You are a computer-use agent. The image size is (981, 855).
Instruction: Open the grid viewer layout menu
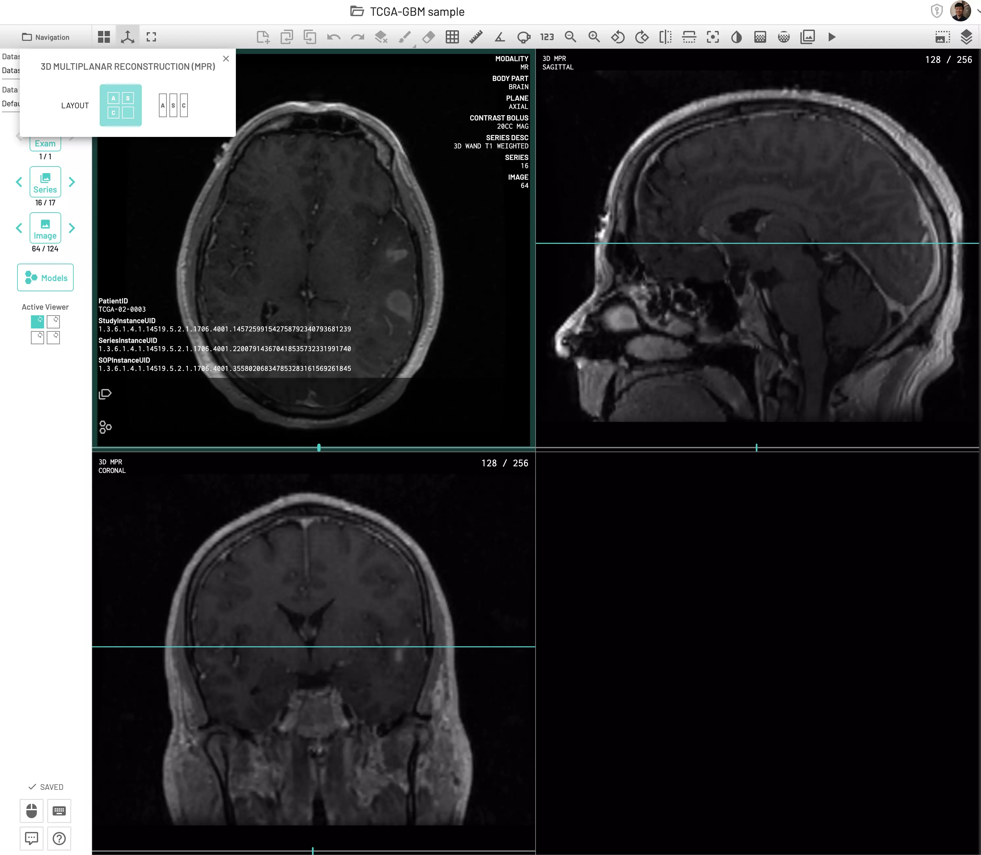coord(104,37)
